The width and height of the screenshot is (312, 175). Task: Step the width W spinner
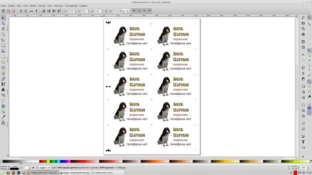[102, 11]
